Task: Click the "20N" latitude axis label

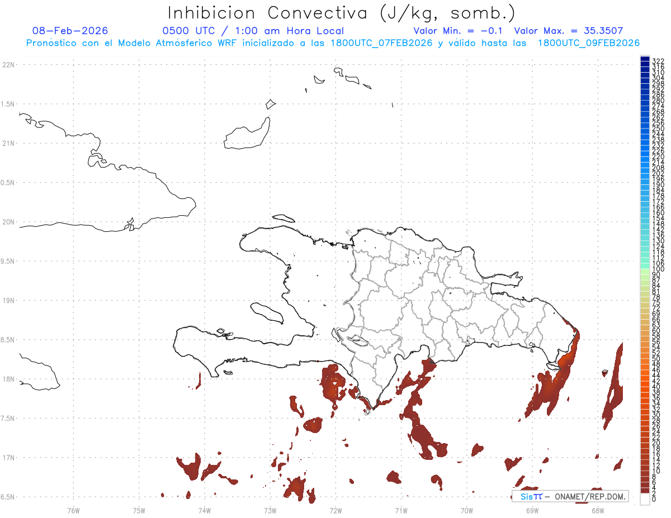Action: pos(8,222)
